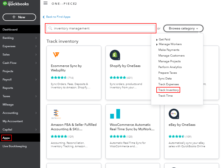This screenshot has height=168, width=224.
Task: Expand the Banking sidebar section
Action: (x=10, y=38)
